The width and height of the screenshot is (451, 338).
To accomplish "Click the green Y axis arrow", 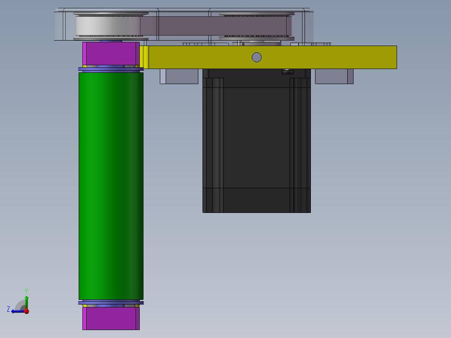I will pyautogui.click(x=26, y=302).
